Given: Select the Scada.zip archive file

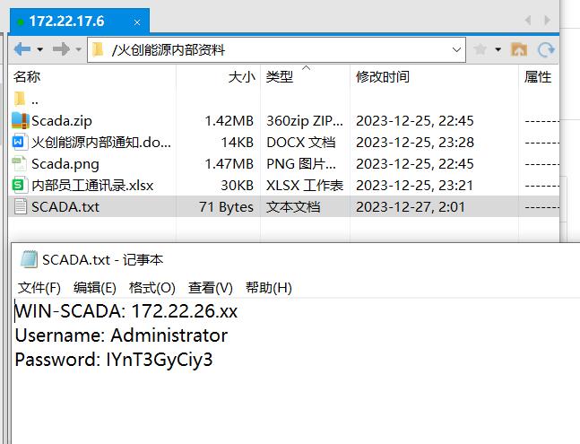Looking at the screenshot, I should click(61, 120).
